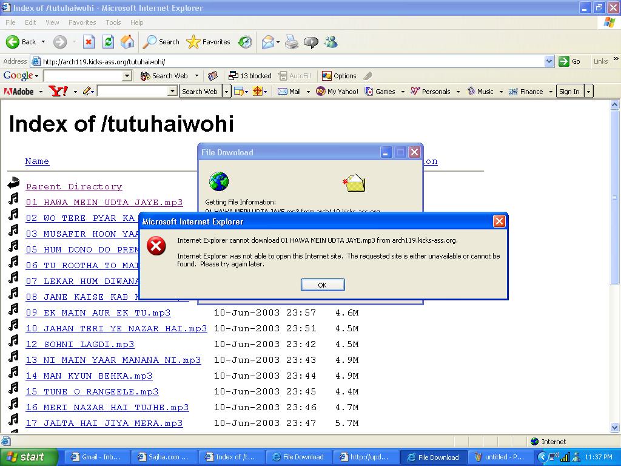Open the Favorites star button
Screen dimensions: 621x466
[209, 42]
